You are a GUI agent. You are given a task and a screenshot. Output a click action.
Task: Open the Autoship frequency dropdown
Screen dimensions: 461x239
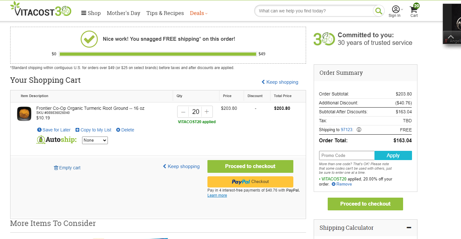[95, 140]
